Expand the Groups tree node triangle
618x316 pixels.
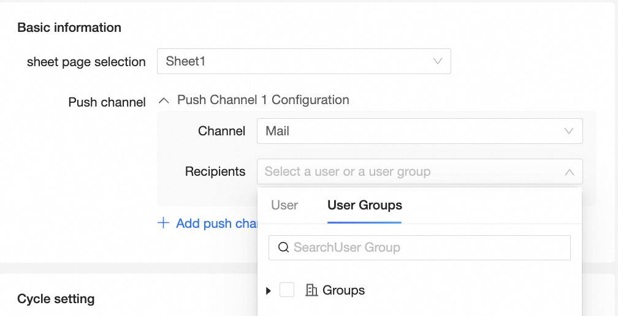point(269,291)
